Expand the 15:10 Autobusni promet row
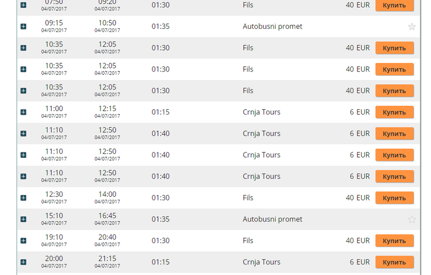The image size is (431, 275). click(x=23, y=219)
